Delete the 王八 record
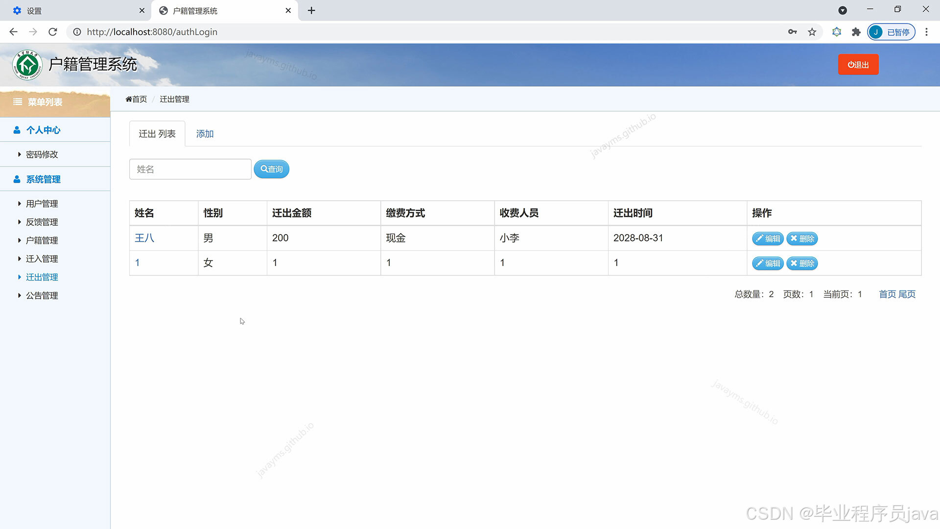 pyautogui.click(x=802, y=239)
